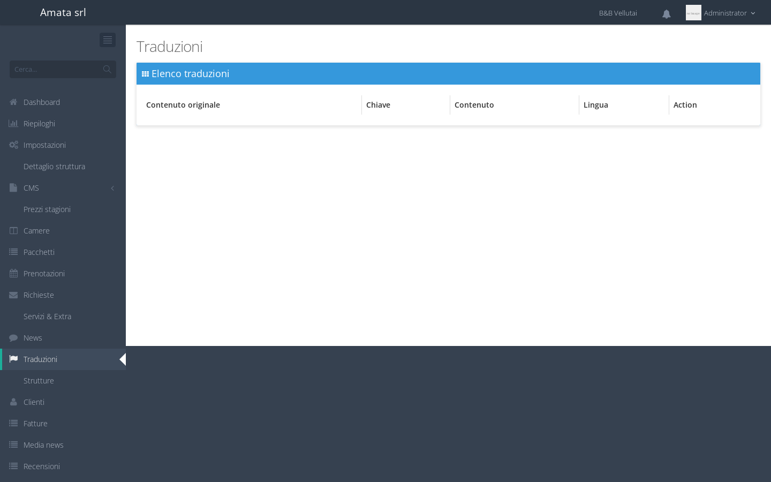The image size is (771, 482).
Task: Click the Richieste envelope icon
Action: [x=13, y=295]
